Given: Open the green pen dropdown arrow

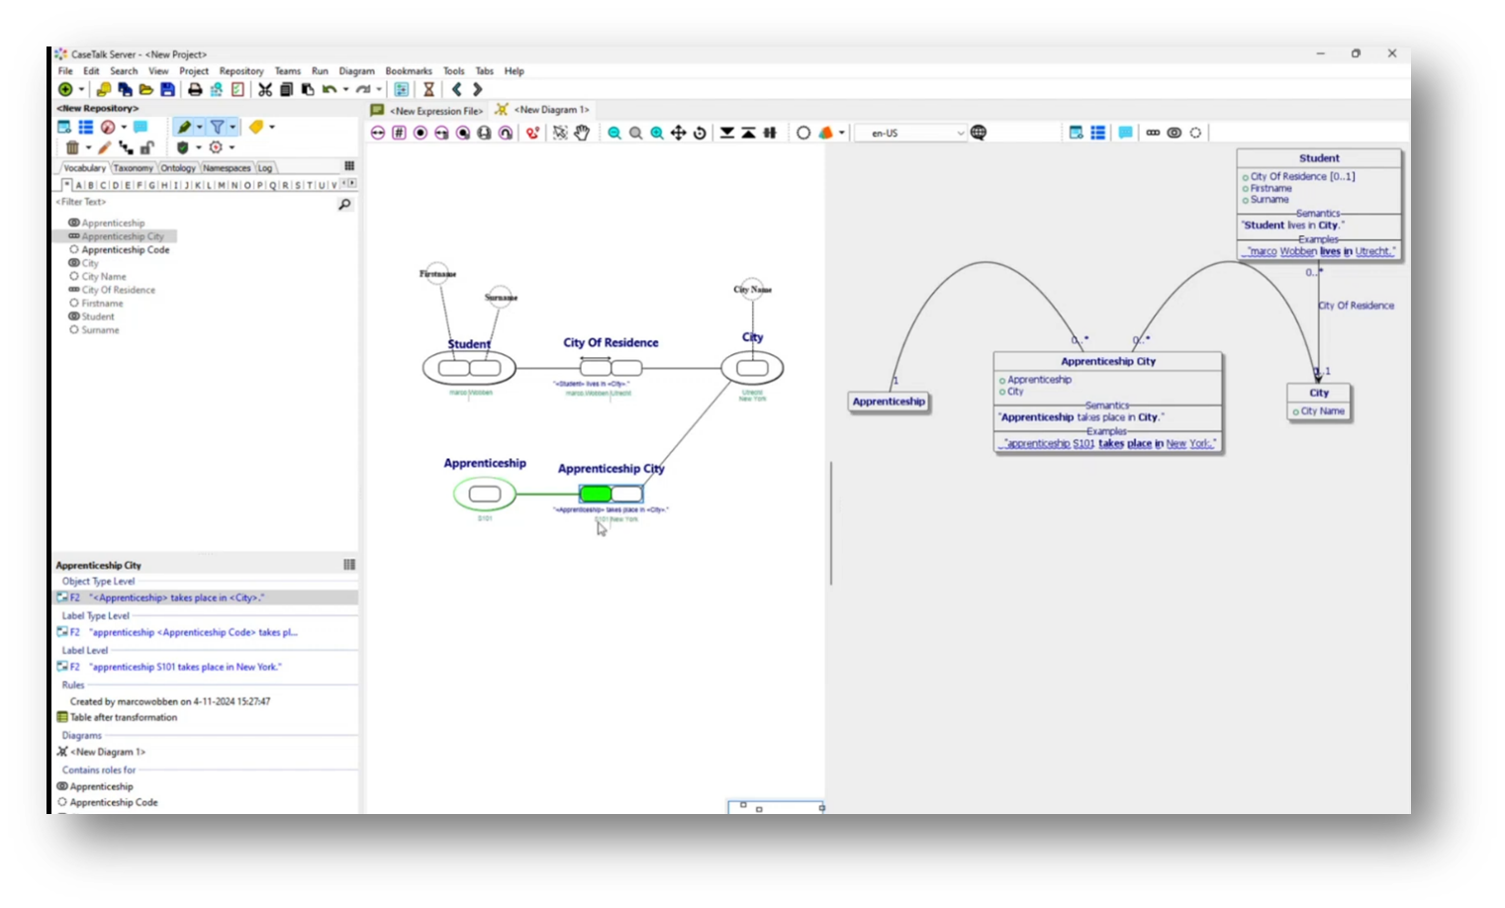Looking at the screenshot, I should coord(199,127).
